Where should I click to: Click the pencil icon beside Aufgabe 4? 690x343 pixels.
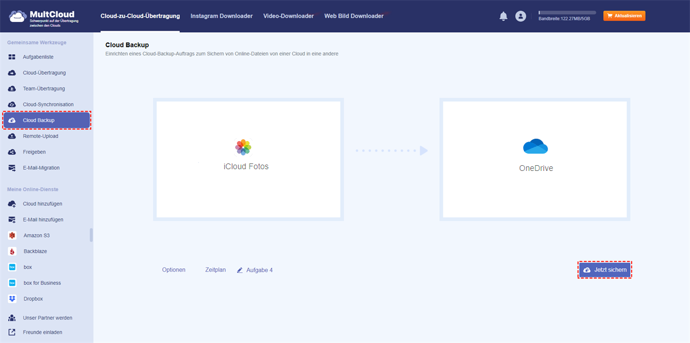240,270
